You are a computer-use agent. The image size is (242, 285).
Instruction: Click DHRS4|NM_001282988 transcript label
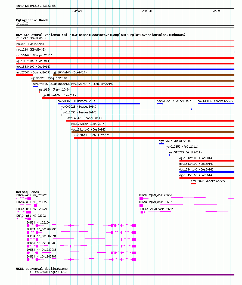click(x=42, y=250)
